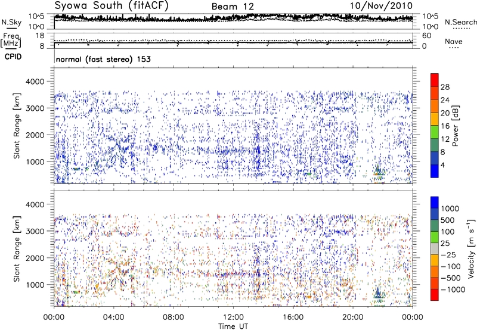Select the power color bar segment between 20 and 24
The height and width of the screenshot is (330, 477).
pyautogui.click(x=435, y=106)
